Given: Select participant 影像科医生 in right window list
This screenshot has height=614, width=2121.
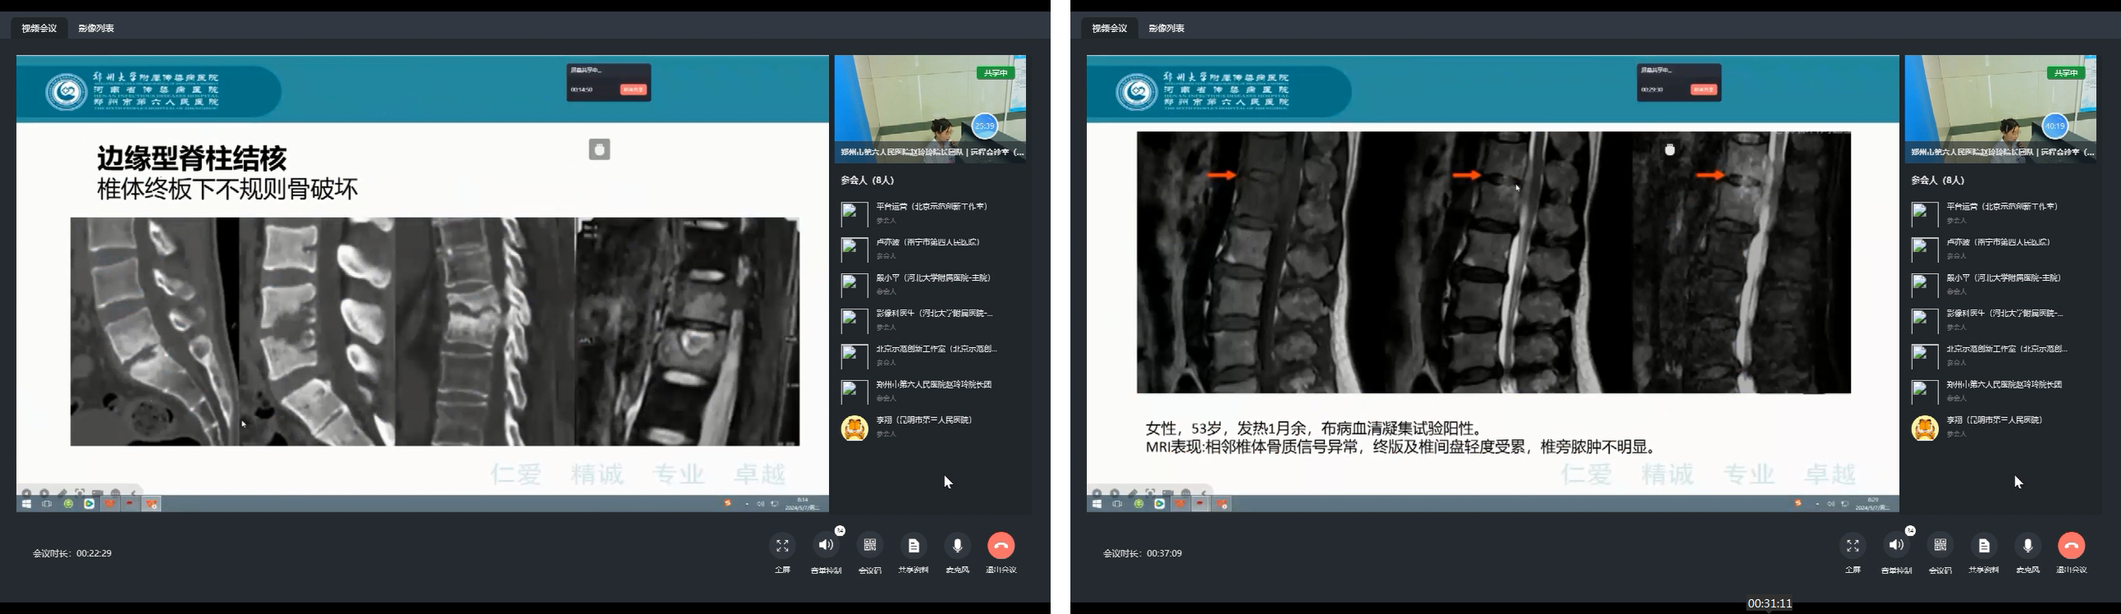Looking at the screenshot, I should point(2001,319).
